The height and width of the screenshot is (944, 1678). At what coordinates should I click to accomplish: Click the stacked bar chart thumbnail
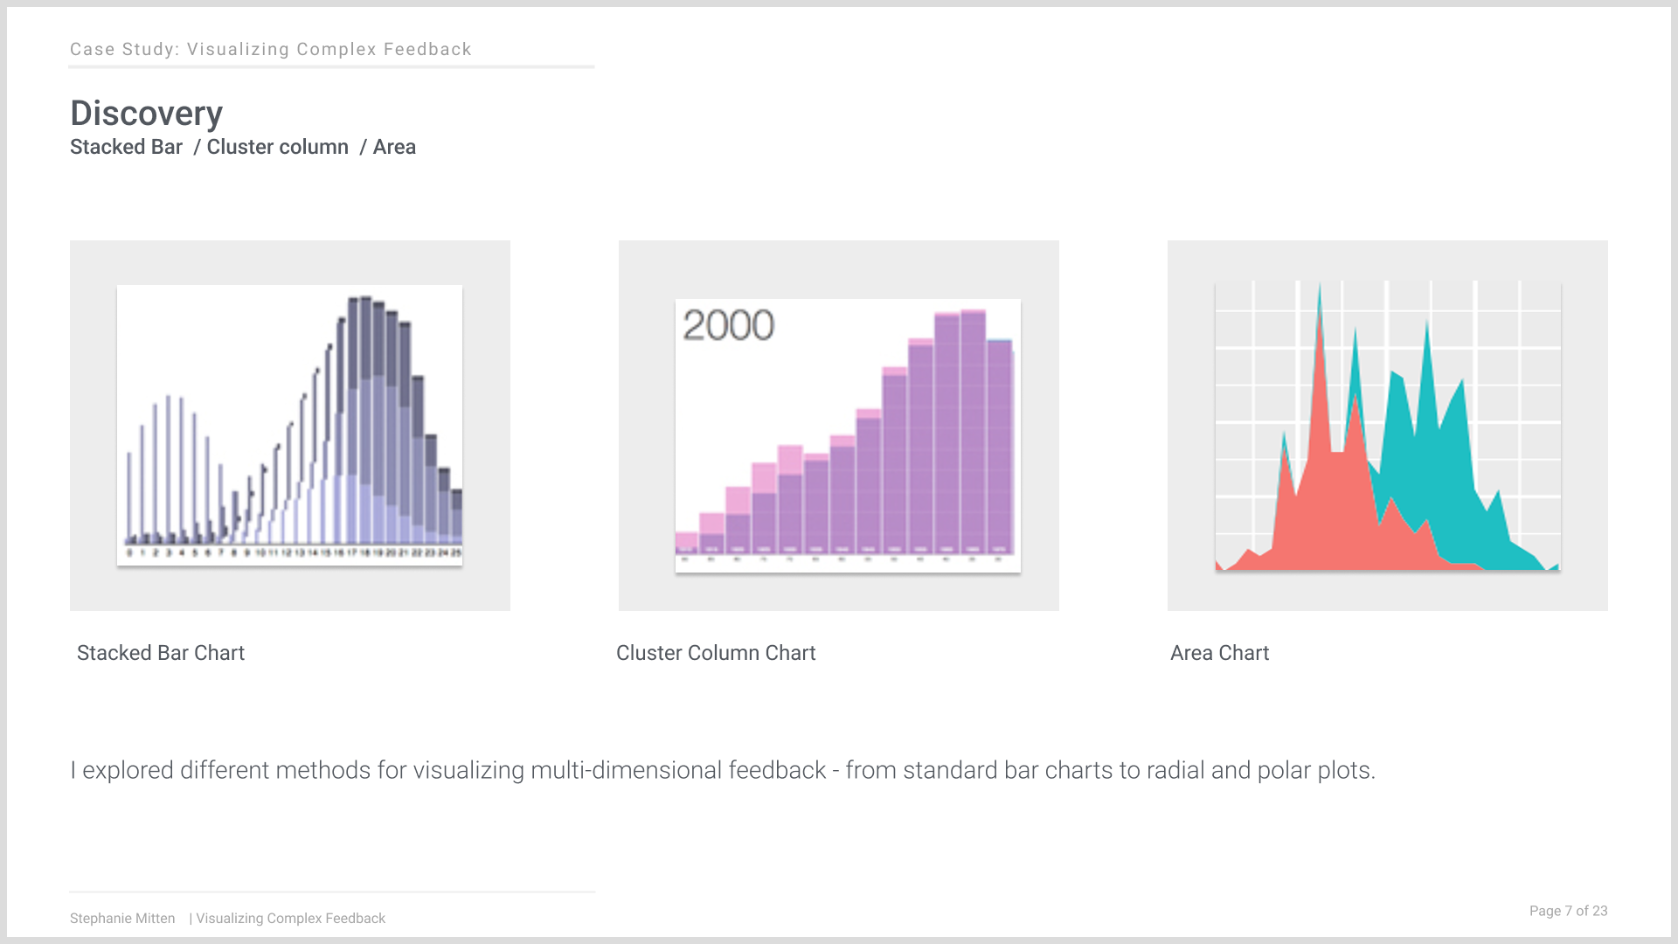[x=289, y=425]
